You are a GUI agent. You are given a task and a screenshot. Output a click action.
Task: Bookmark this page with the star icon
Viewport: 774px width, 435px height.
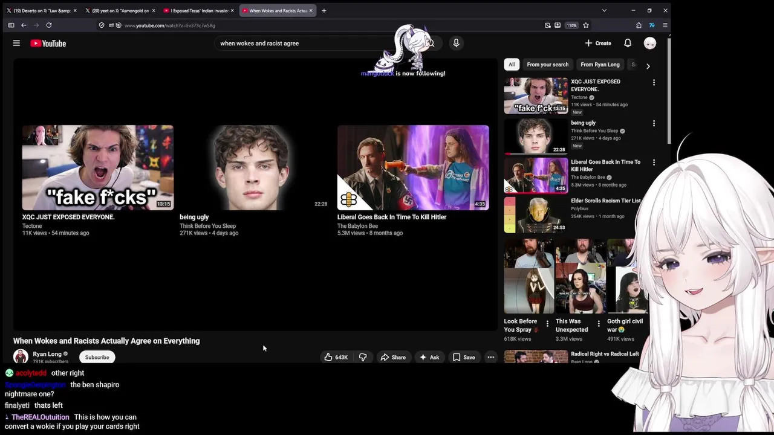point(586,25)
